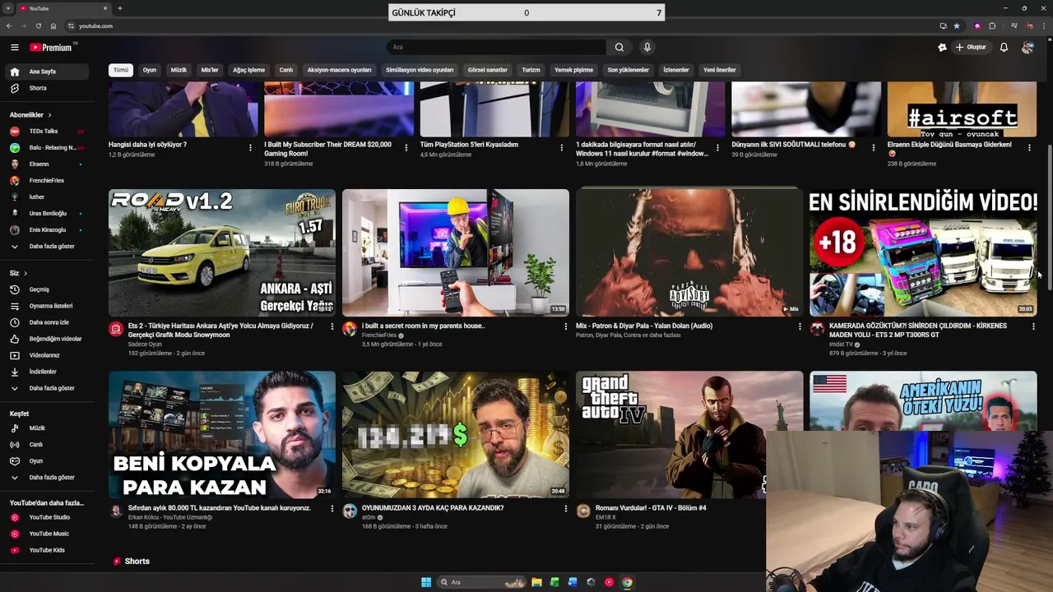Open a new browser tab

(120, 8)
